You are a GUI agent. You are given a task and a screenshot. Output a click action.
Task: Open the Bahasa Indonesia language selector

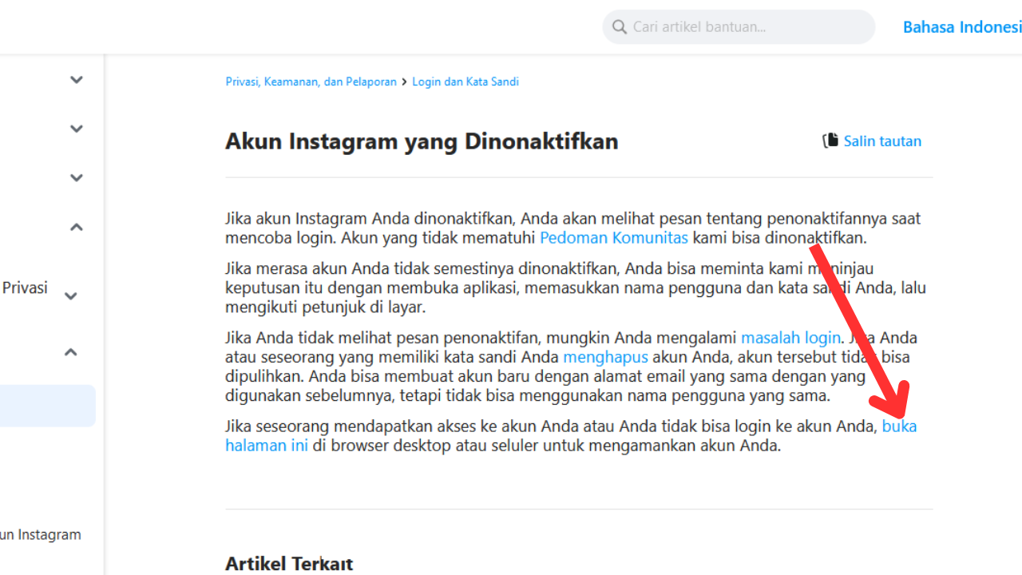point(962,27)
